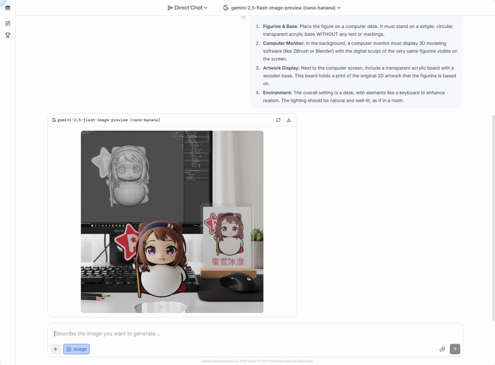Open the leaderboard table icon in sidebar
This screenshot has height=365, width=495.
tap(8, 8)
